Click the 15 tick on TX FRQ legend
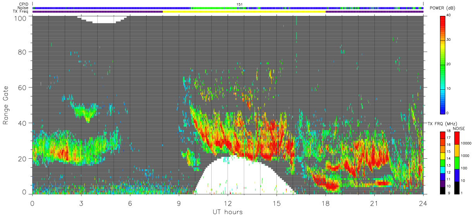The height and width of the screenshot is (220, 476). click(448, 151)
